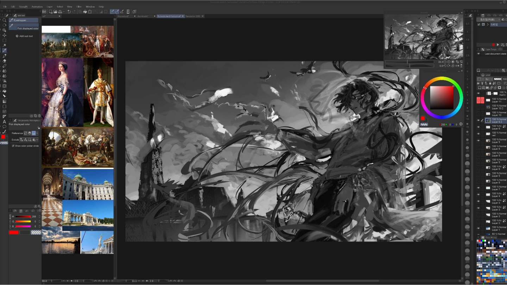Open the Clip Studio help icon
The height and width of the screenshot is (285, 507).
[134, 12]
